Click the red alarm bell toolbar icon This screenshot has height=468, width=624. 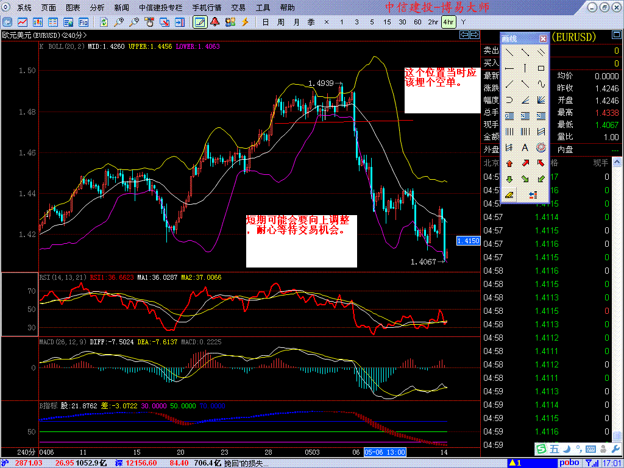click(215, 22)
